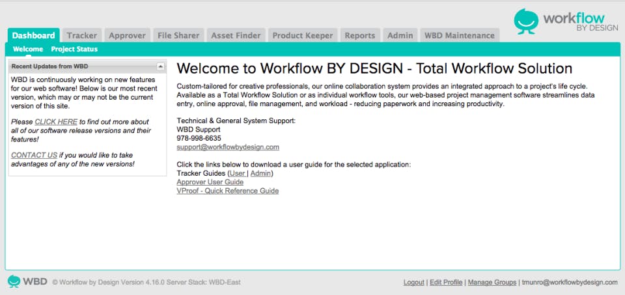This screenshot has width=625, height=295.
Task: Click the tmunro@workflowbydesign.com footer text
Action: point(570,282)
